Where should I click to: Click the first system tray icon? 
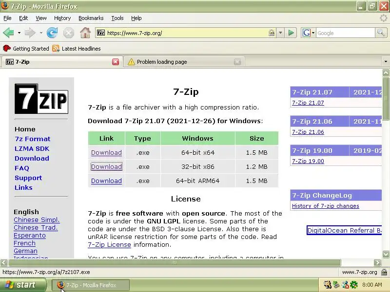[x=328, y=285]
